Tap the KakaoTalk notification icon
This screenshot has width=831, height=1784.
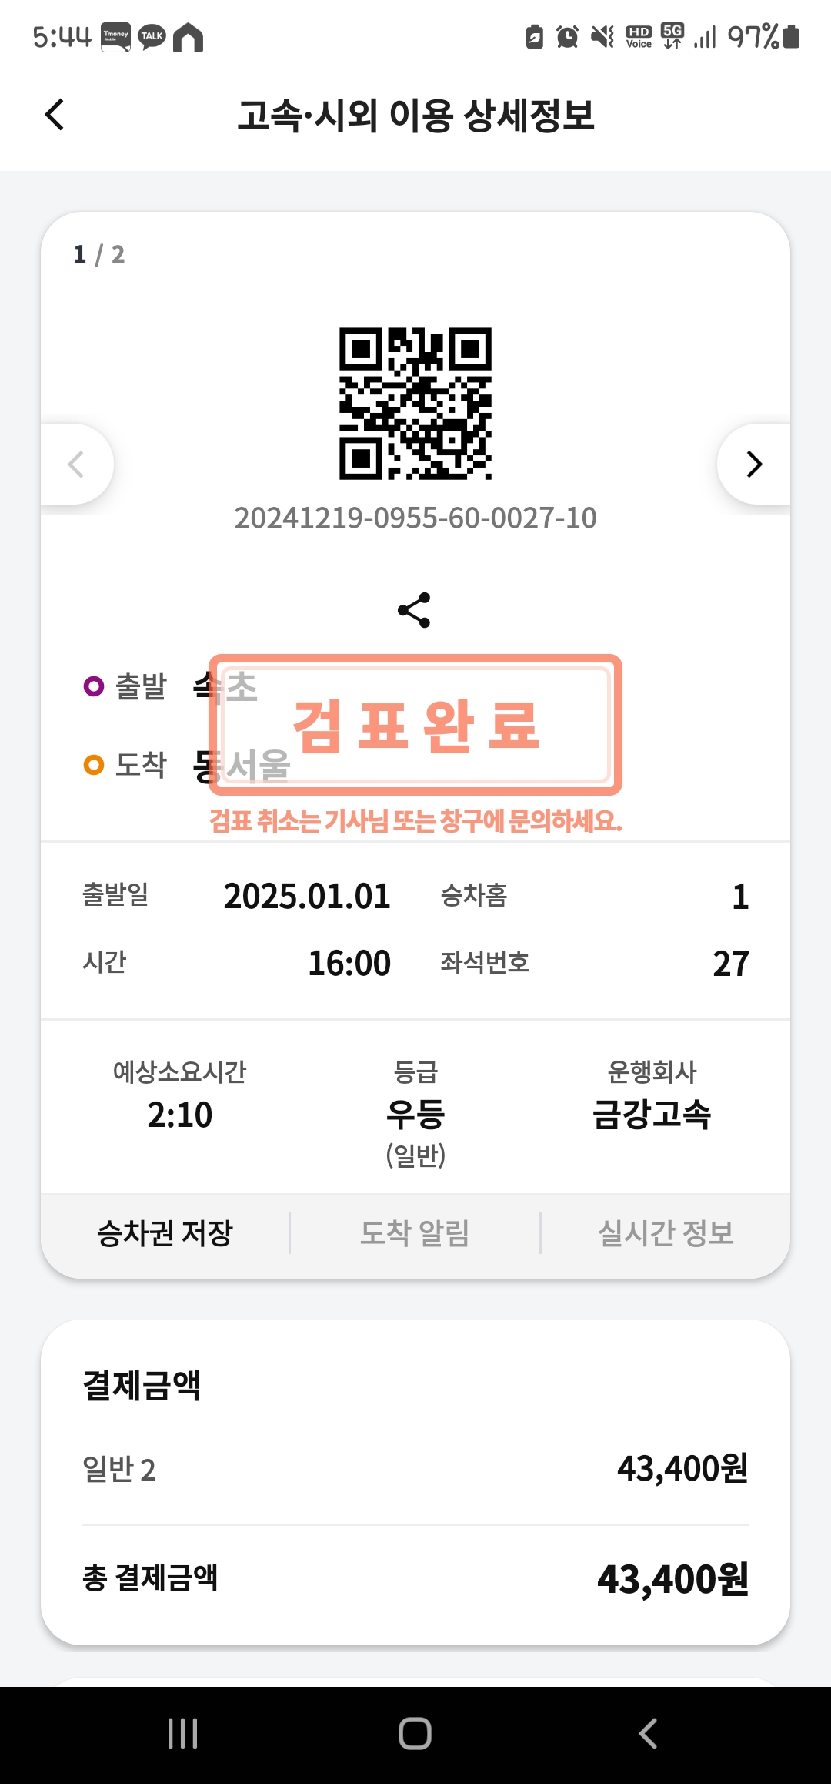point(152,37)
